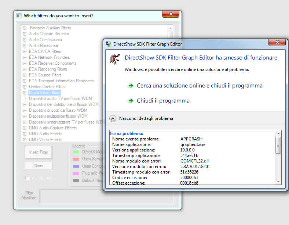Select the Pinnacle Auxiliary Filters label
Image resolution: width=289 pixels, height=225 pixels.
coord(50,28)
